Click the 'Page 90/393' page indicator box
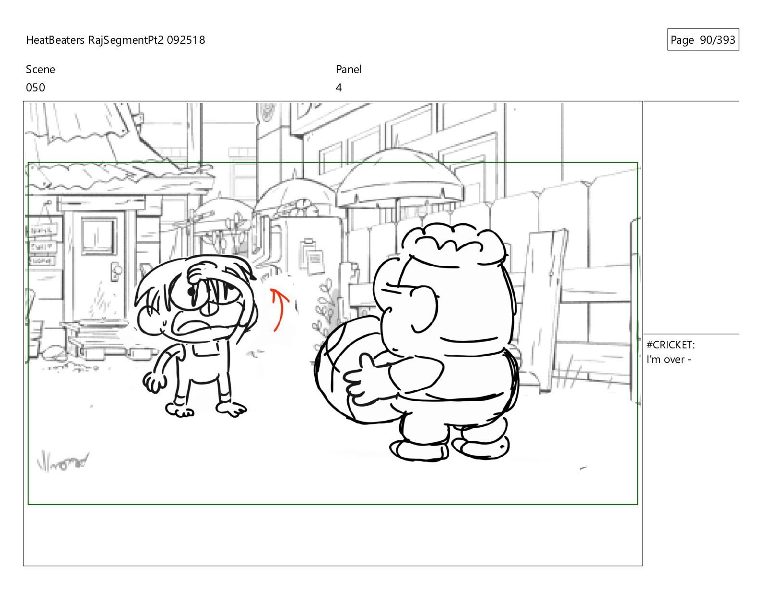 pos(703,40)
